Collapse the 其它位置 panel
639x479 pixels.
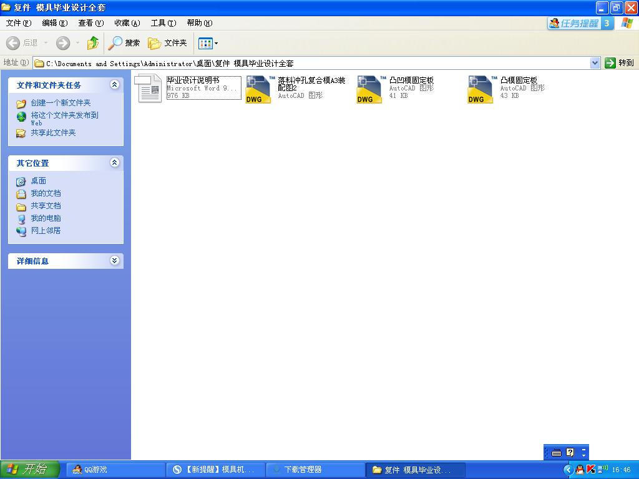coord(115,163)
